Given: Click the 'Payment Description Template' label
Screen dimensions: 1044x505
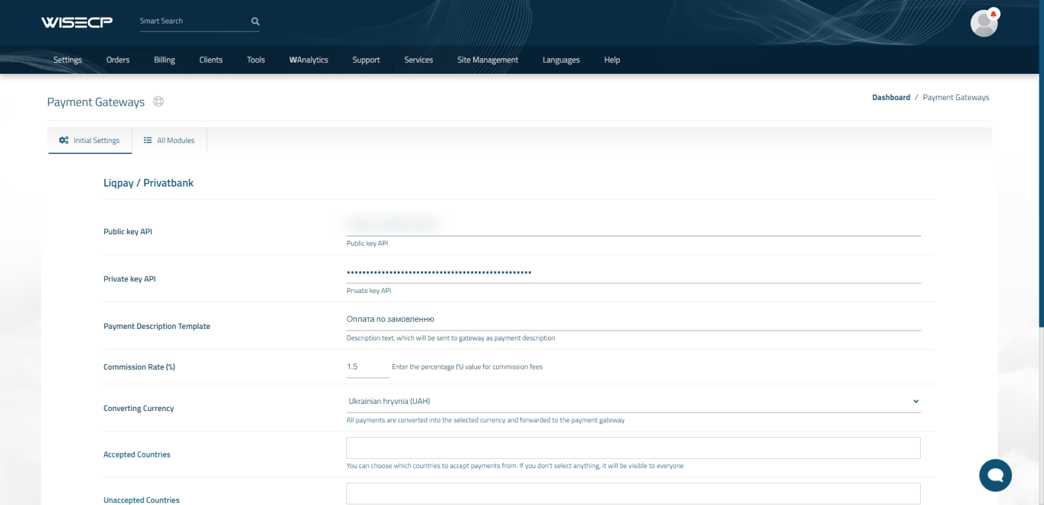Looking at the screenshot, I should coord(157,326).
